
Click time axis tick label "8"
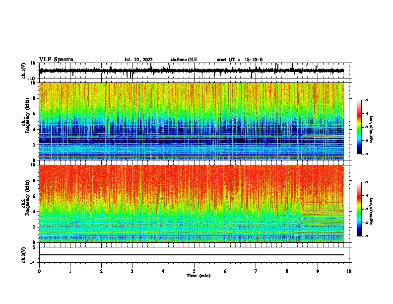287,271
